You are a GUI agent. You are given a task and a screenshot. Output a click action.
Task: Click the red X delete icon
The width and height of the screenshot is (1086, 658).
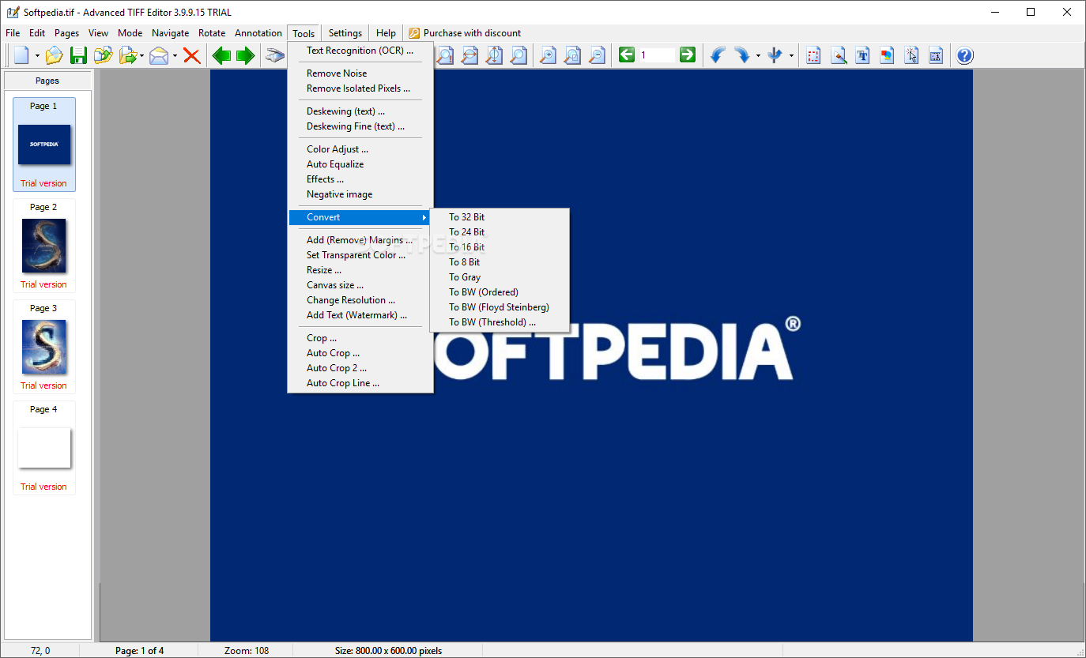(191, 55)
